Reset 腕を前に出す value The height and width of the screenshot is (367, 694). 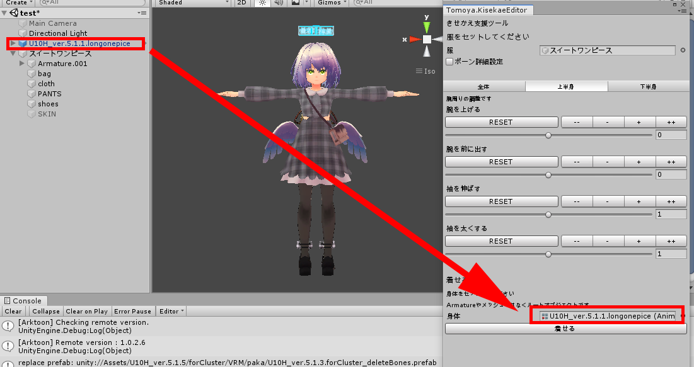click(x=502, y=162)
